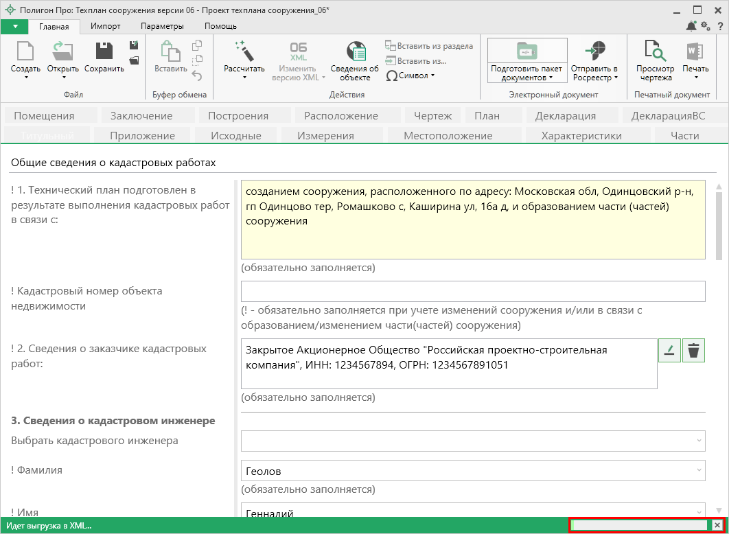Cancel XML export with X button
Viewport: 729px width, 534px height.
click(717, 525)
